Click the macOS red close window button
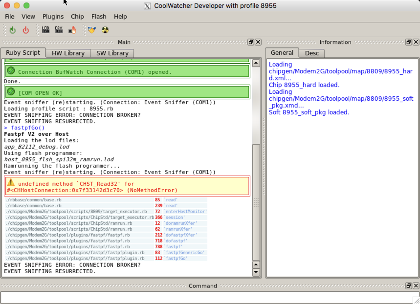This screenshot has height=304, width=420. point(7,5)
